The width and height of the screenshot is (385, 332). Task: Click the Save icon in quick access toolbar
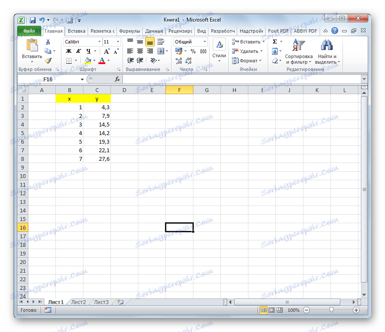[x=32, y=20]
